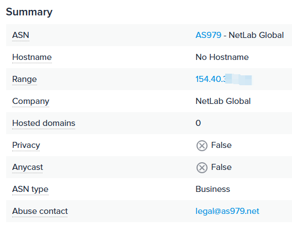Click the Anycast field label
Screen dimensions: 292x226
pyautogui.click(x=28, y=167)
